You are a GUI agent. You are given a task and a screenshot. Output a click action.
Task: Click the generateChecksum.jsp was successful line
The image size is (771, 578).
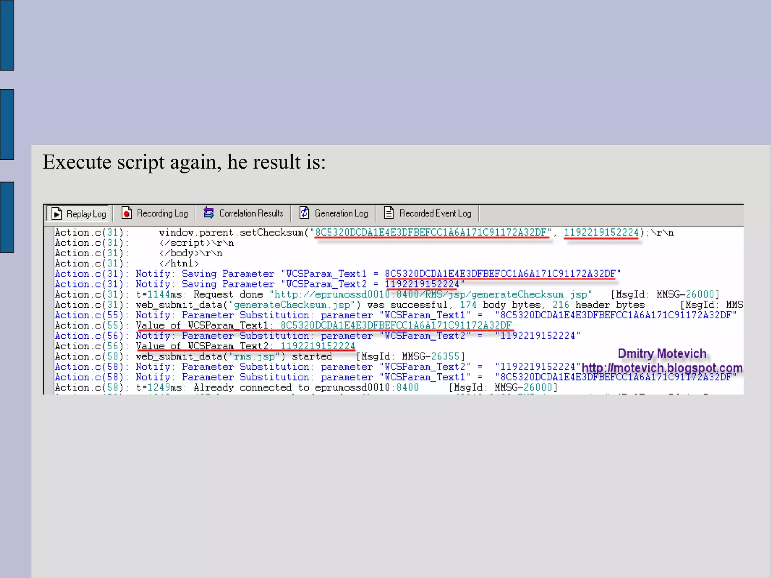[x=399, y=305]
